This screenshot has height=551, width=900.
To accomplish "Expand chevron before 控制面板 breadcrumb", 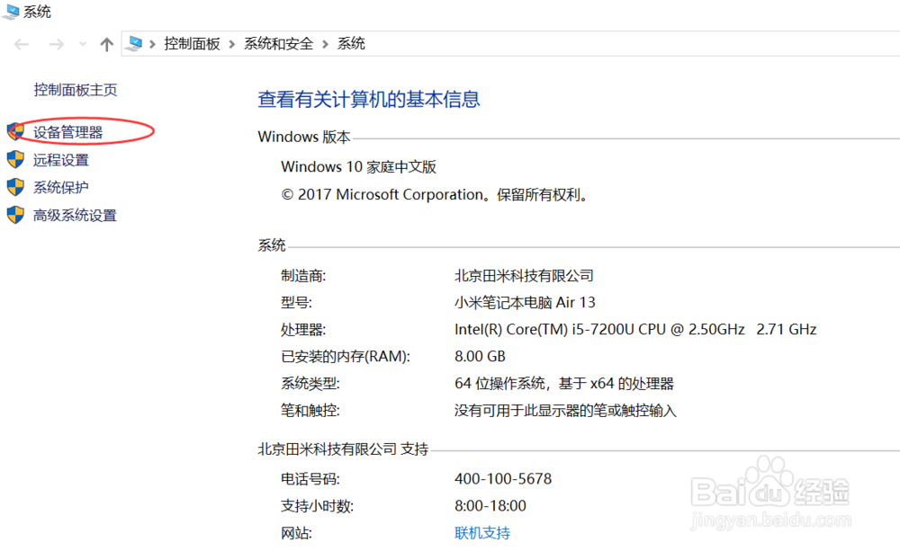I will click(152, 44).
